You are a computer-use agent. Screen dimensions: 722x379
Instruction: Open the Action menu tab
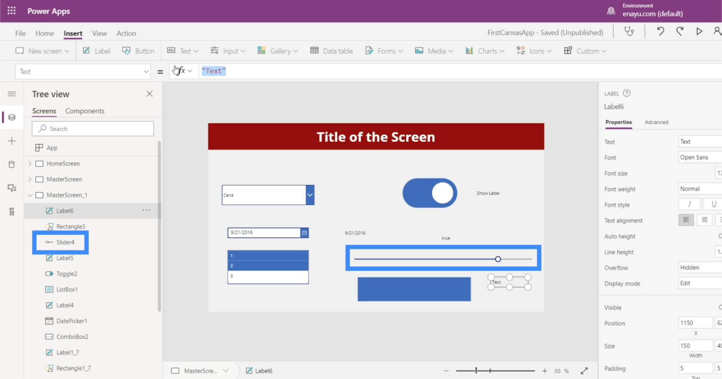tap(126, 33)
